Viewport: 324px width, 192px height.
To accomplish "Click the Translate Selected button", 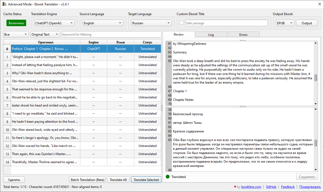I will tap(146, 180).
